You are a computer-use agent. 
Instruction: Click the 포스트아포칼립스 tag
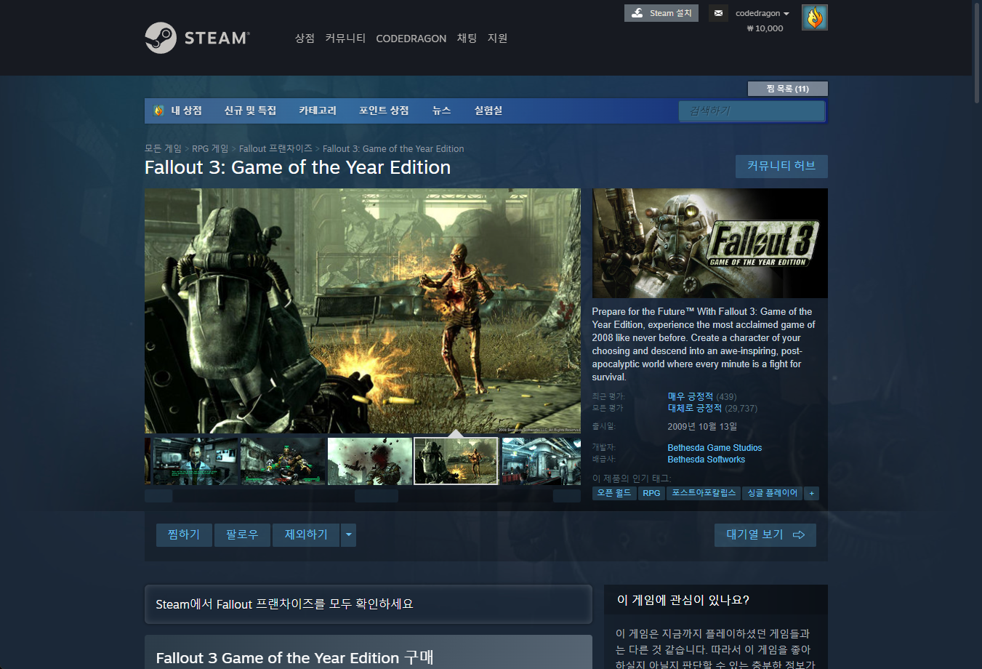pos(704,493)
